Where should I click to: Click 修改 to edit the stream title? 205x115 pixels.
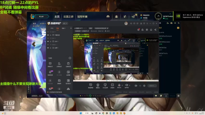(91, 28)
